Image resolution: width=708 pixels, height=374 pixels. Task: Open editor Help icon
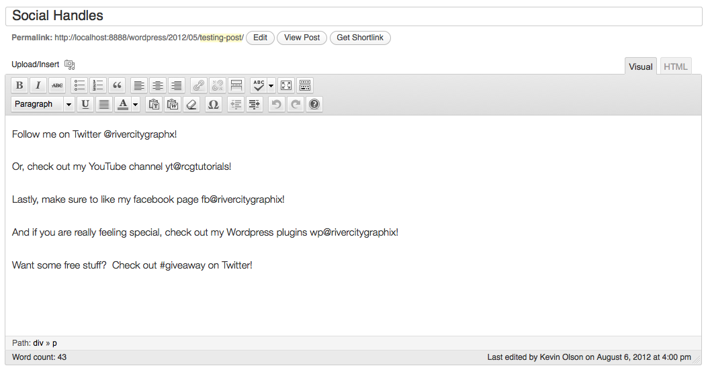(x=314, y=104)
